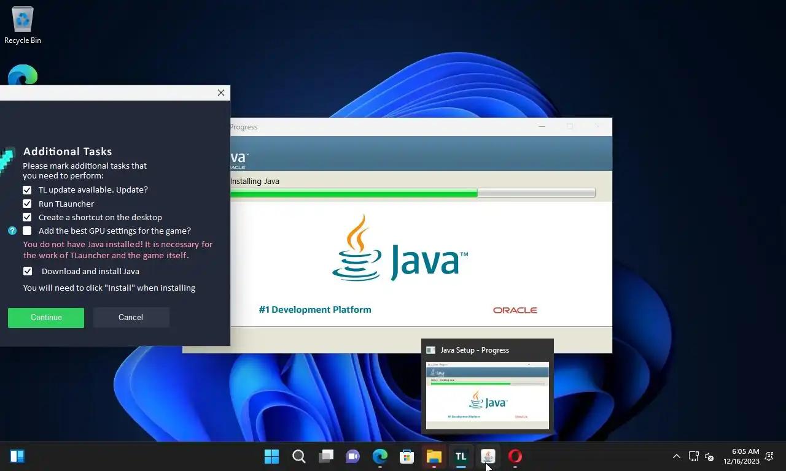Open taskbar Search
This screenshot has width=786, height=471.
point(299,456)
